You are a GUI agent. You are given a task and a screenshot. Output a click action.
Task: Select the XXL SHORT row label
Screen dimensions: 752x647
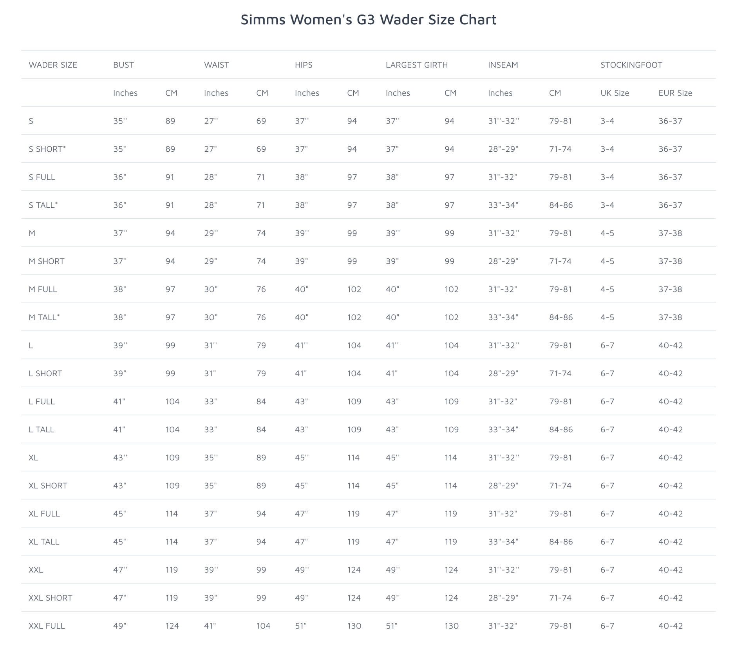[51, 598]
